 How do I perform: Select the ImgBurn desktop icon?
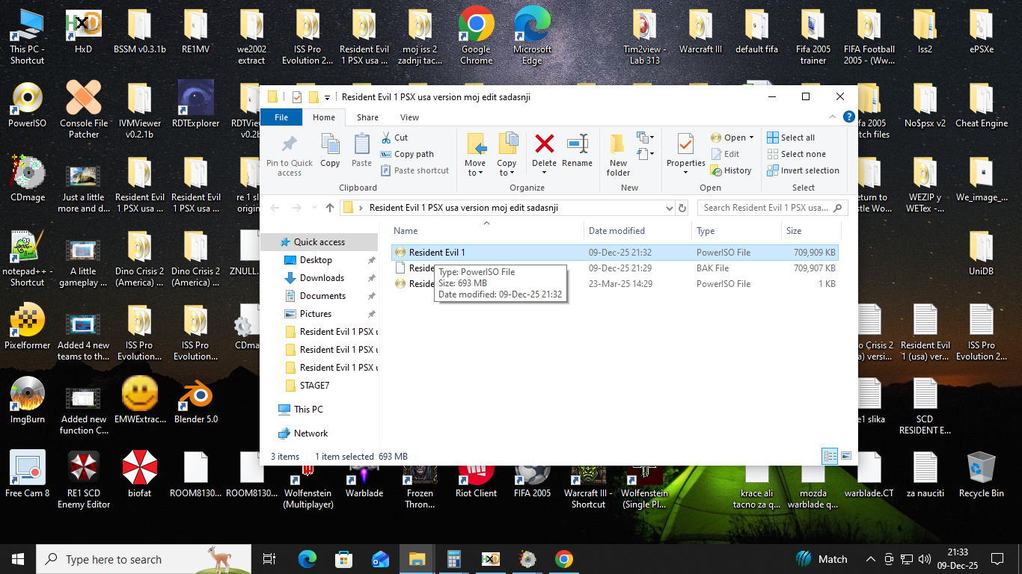point(28,400)
